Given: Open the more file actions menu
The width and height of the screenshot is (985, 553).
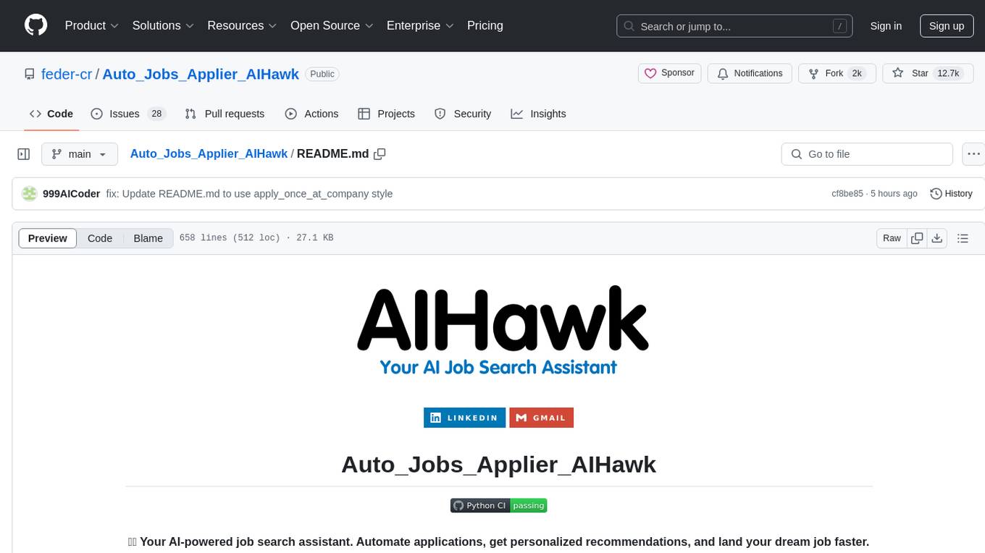Looking at the screenshot, I should [973, 154].
